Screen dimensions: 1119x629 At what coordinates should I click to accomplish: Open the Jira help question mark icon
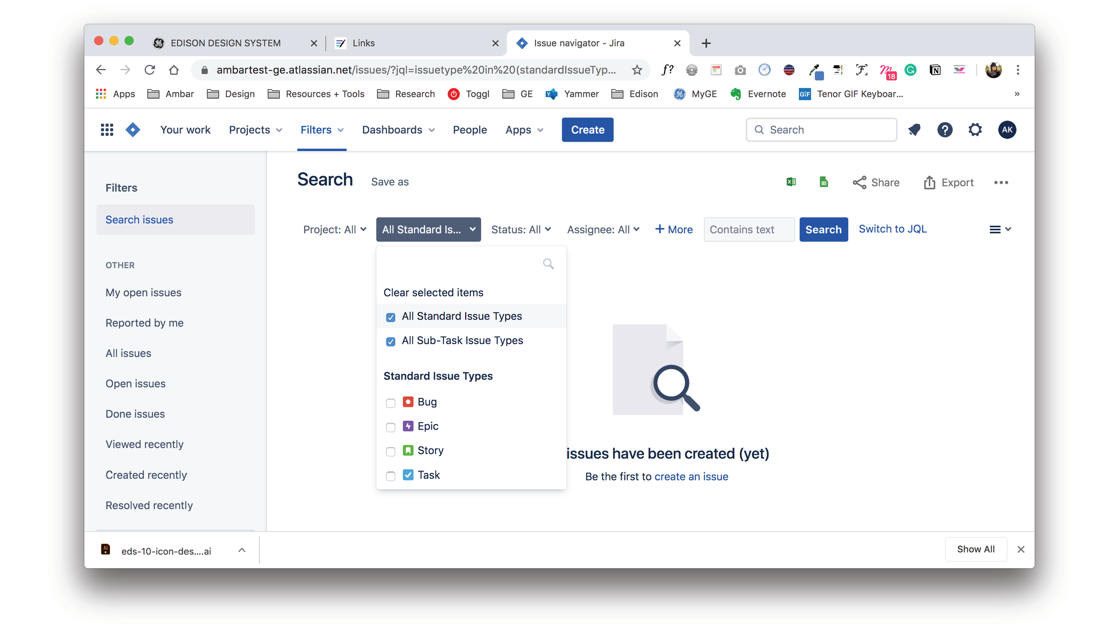[944, 130]
